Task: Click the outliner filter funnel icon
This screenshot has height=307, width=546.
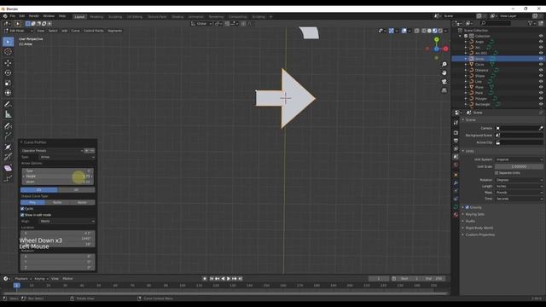Action: (x=531, y=23)
